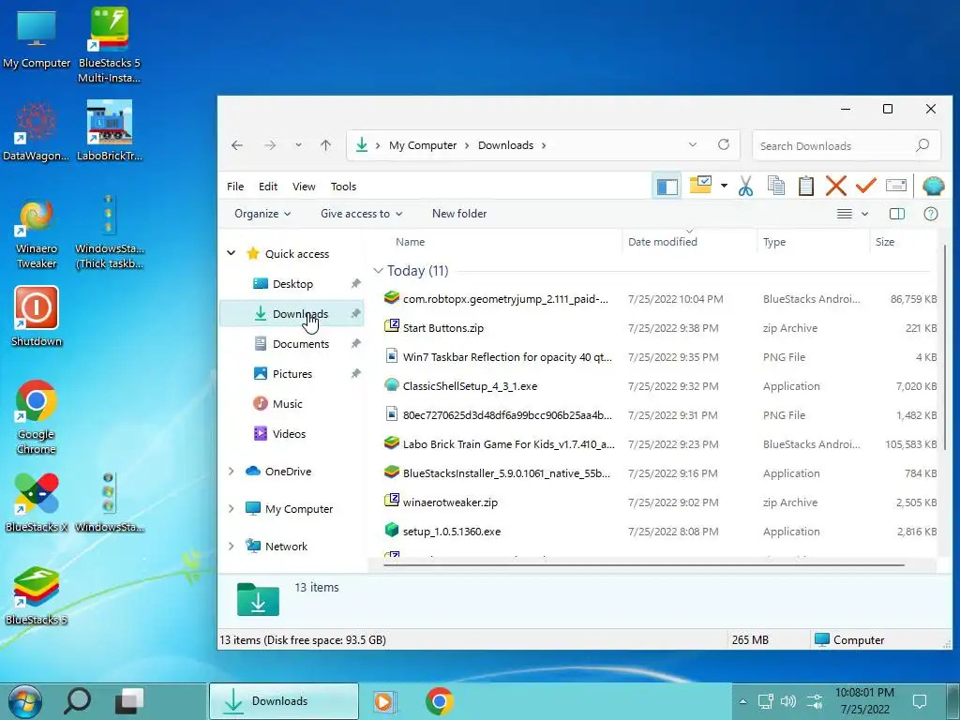Select Desktop in Quick access

[292, 284]
